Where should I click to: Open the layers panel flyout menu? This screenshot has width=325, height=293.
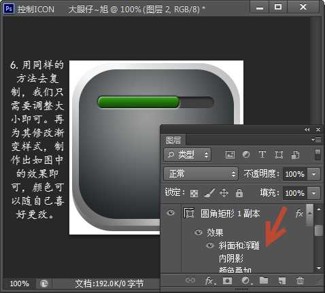coord(316,139)
